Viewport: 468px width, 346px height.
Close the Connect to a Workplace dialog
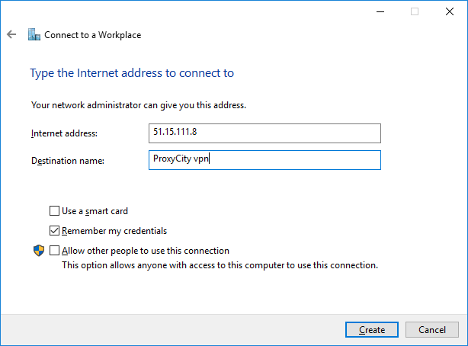point(450,11)
